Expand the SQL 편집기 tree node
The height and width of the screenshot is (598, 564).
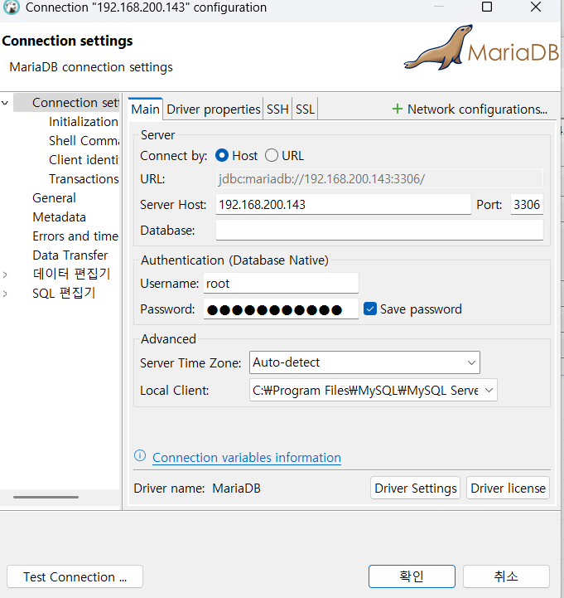[5, 294]
